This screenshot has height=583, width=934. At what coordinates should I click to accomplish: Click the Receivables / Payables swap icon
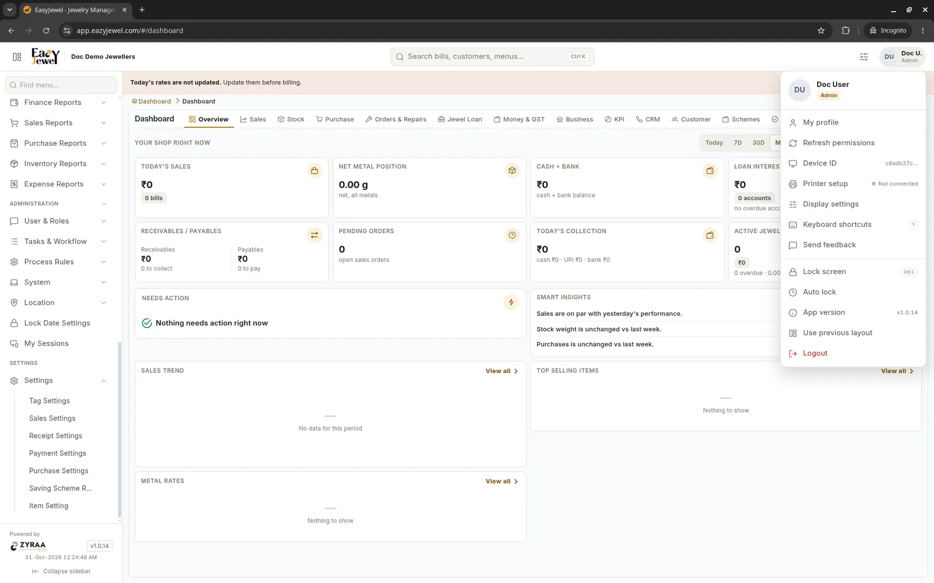(x=315, y=235)
